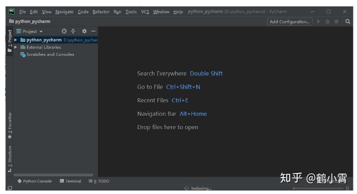This screenshot has width=357, height=194.
Task: Click the Favorites star icon
Action: (x=9, y=137)
